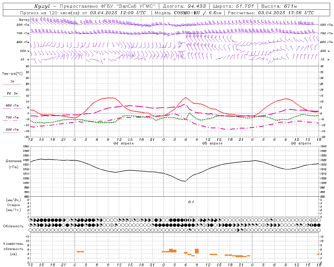The height and width of the screenshot is (267, 334).
Task: Click the "700 гПа" temperature legend entry
Action: [12, 118]
